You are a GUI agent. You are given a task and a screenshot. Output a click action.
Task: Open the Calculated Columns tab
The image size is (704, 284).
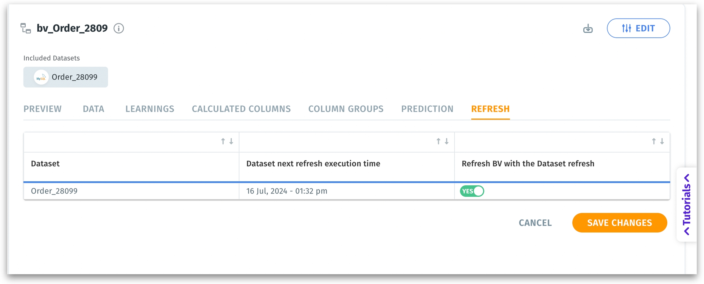point(241,109)
